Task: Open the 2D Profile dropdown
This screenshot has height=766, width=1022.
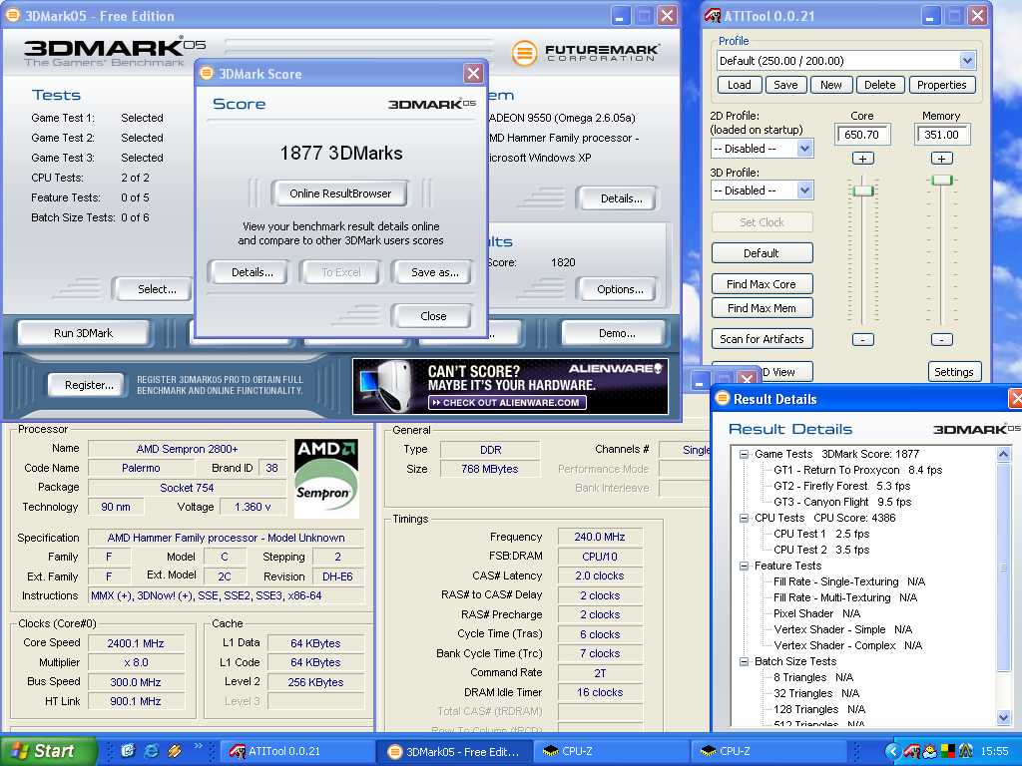Action: click(805, 149)
